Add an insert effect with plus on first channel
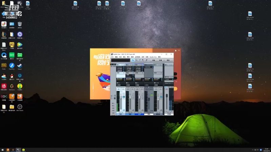The width and height of the screenshot is (271, 152). pos(123,65)
